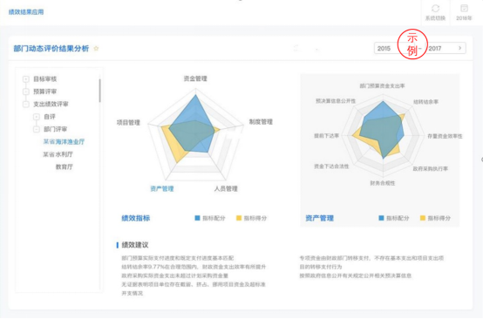The height and width of the screenshot is (319, 483).
Task: Click the 存量资金效率性 axis label
Action: pos(445,136)
